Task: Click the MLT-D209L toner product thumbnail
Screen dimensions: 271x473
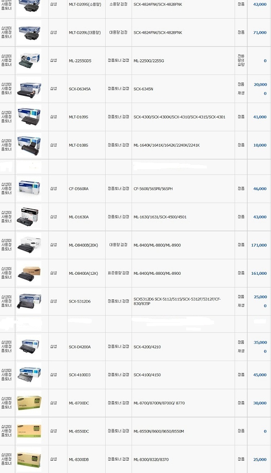Action: [29, 33]
